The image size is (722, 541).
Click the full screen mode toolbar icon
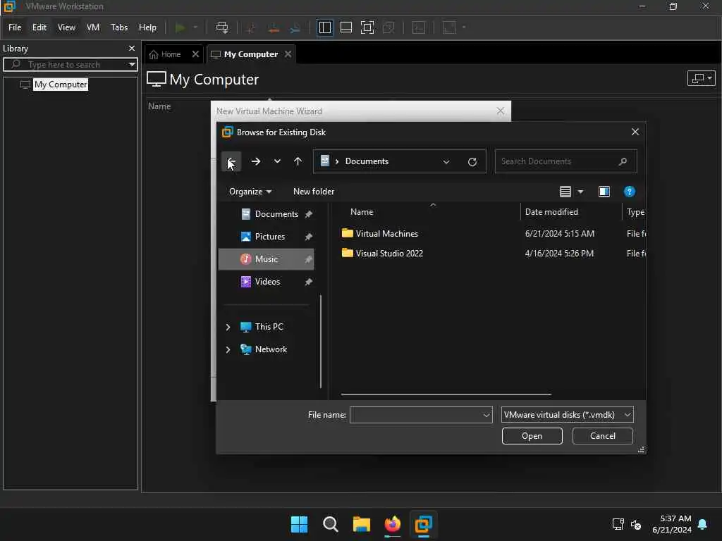[367, 27]
